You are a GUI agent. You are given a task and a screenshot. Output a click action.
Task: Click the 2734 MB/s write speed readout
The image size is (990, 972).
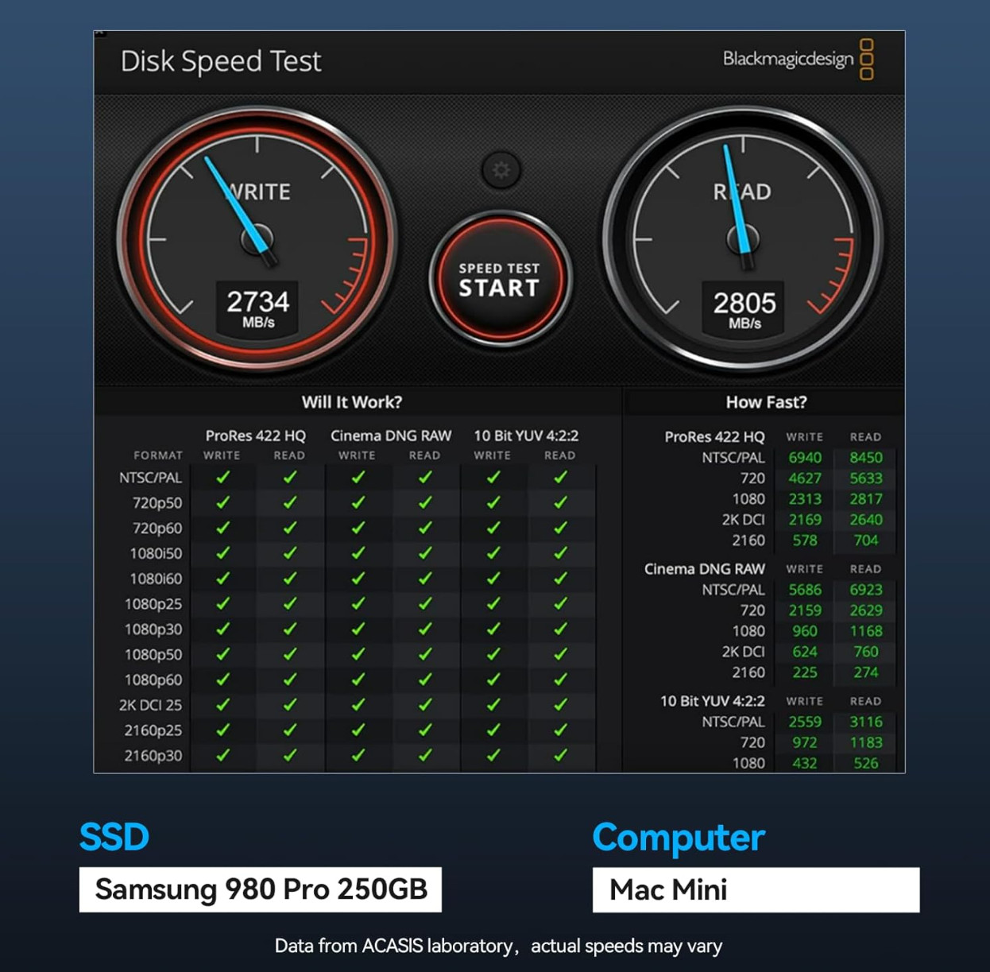[x=257, y=308]
